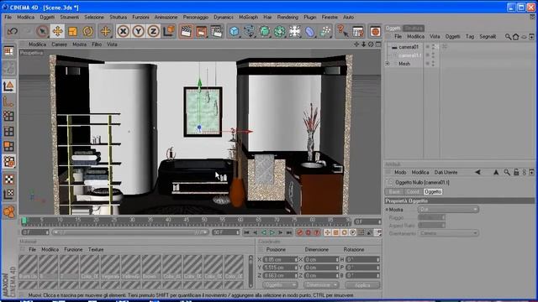Click the green Array modeling object icon
The height and width of the screenshot is (302, 538).
pos(279,31)
